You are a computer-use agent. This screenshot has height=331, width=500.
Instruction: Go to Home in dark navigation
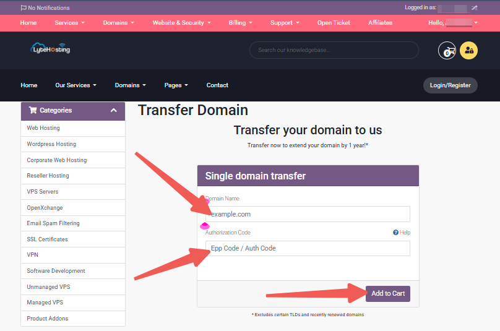click(x=29, y=85)
